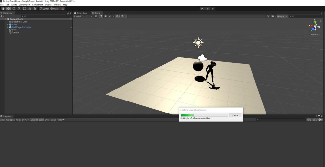Click the green Y axis on orientation gizmo
The image size is (325, 167).
[315, 22]
